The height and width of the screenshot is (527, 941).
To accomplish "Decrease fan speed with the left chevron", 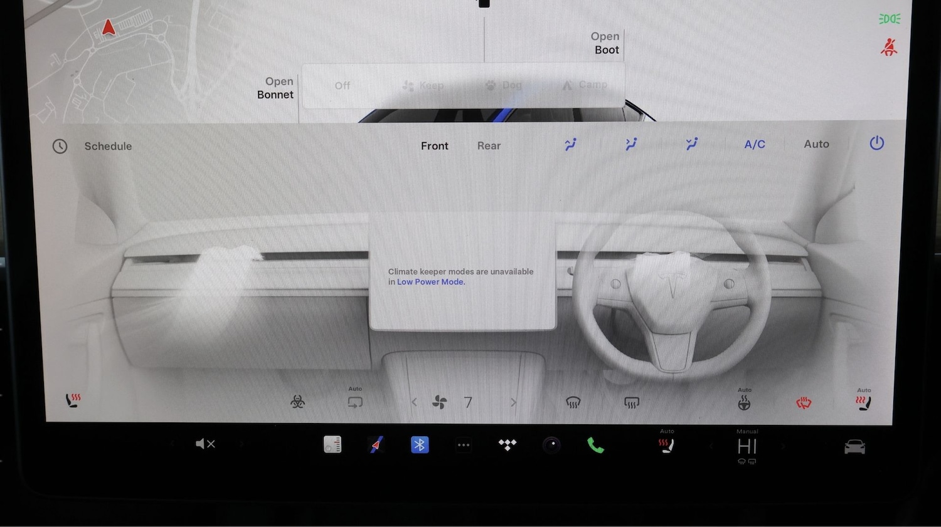I will pos(414,402).
